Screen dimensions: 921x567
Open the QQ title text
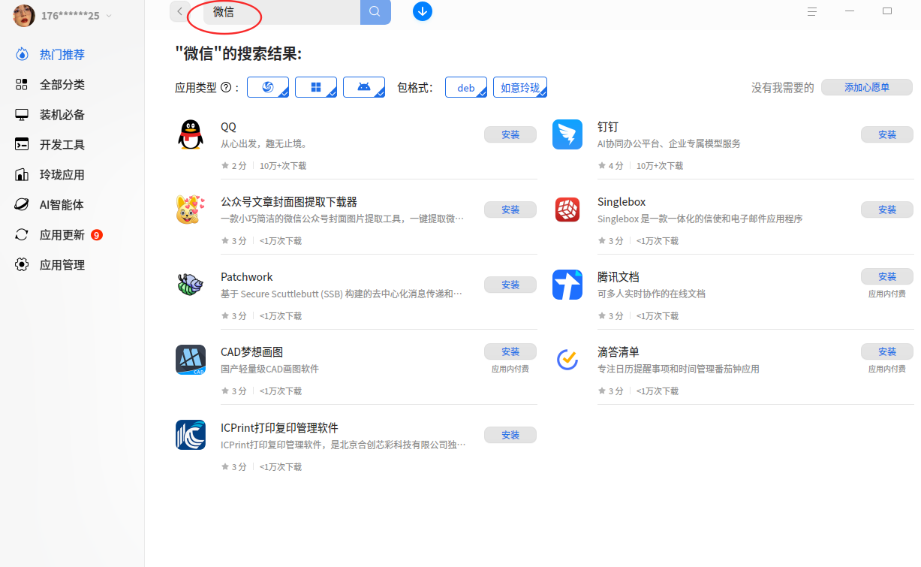coord(228,127)
